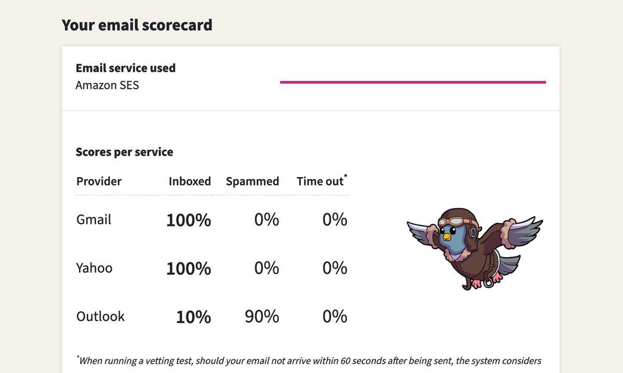Click the 'Amazon SES' service name

point(107,85)
